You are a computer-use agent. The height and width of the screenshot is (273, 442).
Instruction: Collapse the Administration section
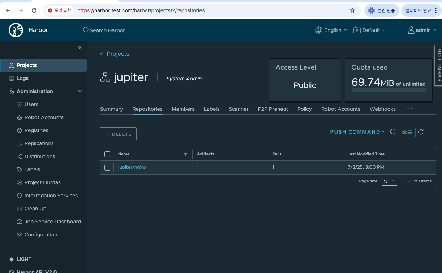[80, 91]
